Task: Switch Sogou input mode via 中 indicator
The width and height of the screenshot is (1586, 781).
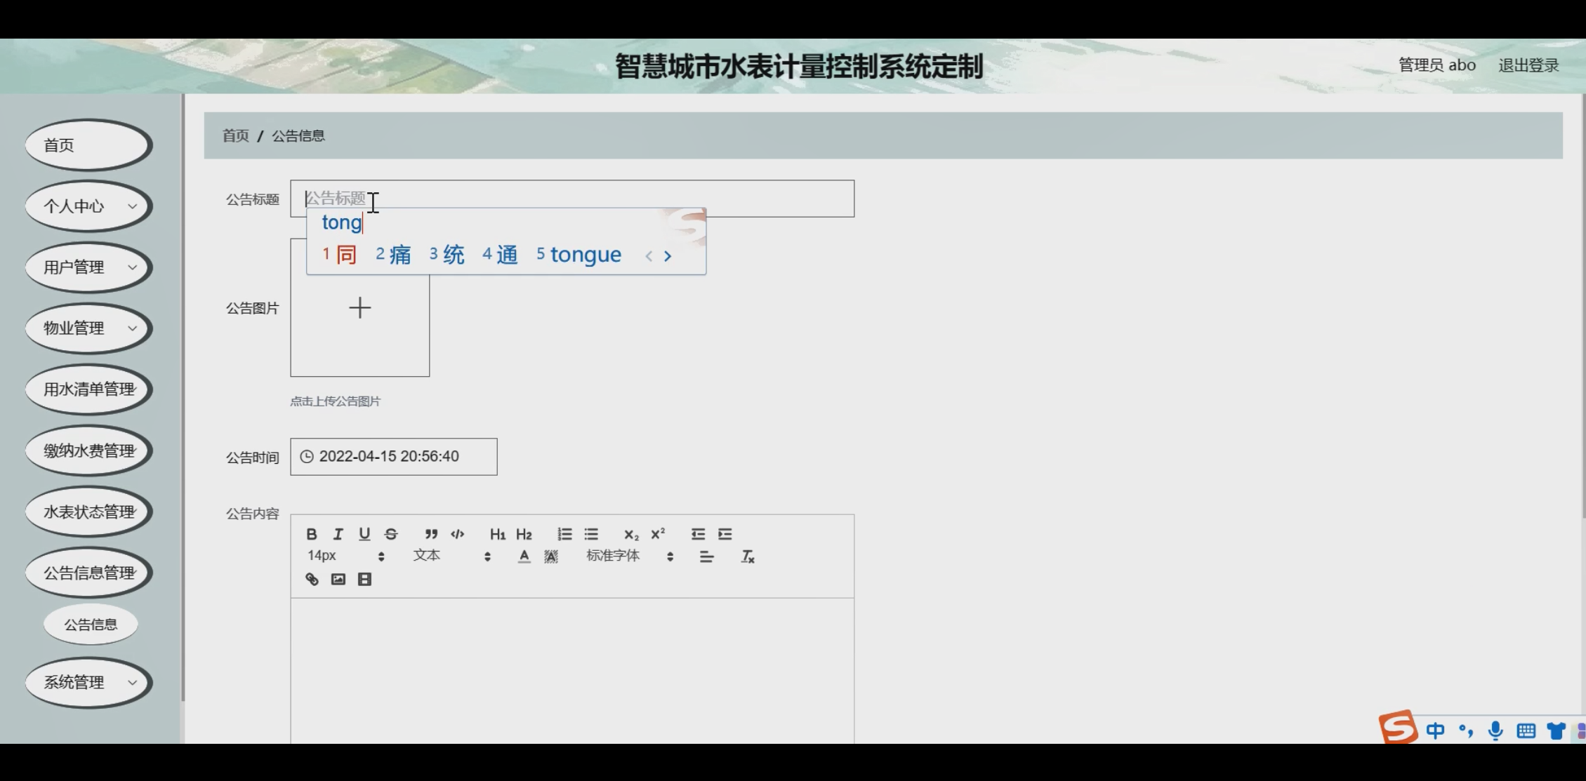Action: tap(1435, 730)
